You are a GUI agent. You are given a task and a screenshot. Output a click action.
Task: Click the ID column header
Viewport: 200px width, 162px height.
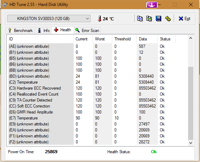[41, 39]
